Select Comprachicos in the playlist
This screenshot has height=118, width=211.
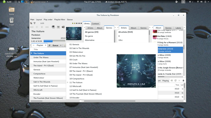pyautogui.click(x=48, y=74)
